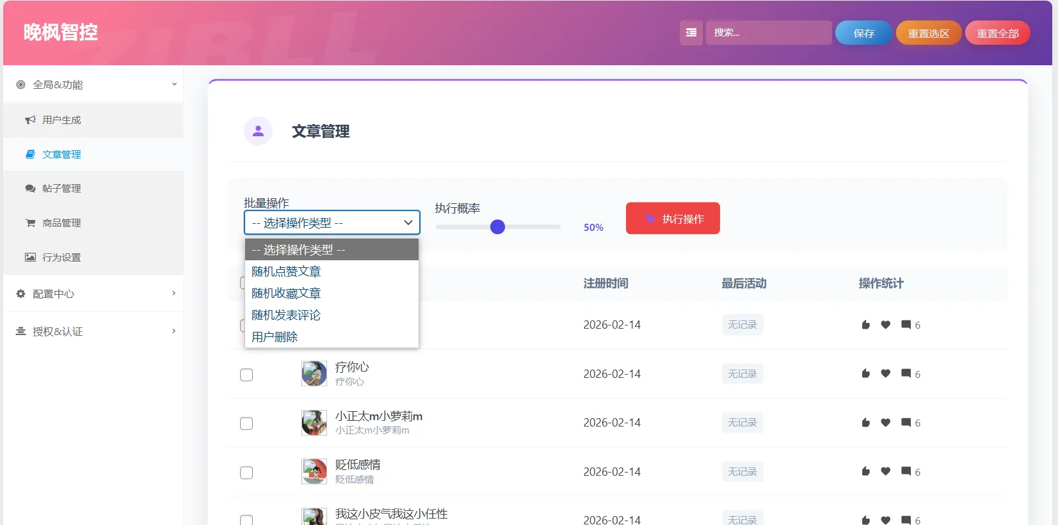Click the 操作统计 column header
Image resolution: width=1058 pixels, height=525 pixels.
pos(881,283)
